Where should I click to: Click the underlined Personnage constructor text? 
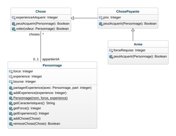[x=40, y=98]
